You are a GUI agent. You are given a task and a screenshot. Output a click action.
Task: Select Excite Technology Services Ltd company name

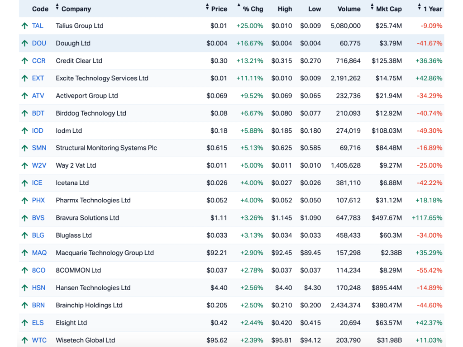(x=102, y=78)
